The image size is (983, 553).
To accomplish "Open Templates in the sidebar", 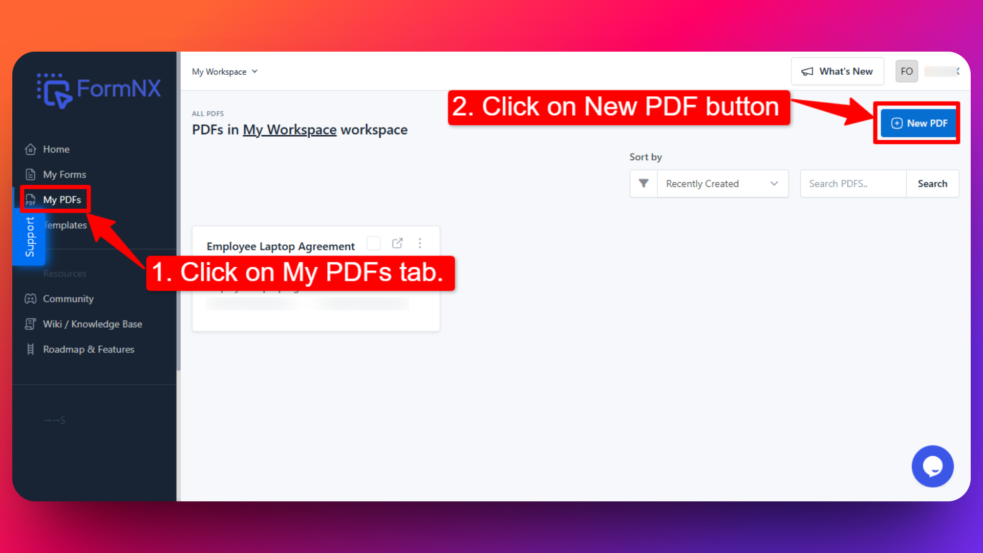I will pyautogui.click(x=66, y=225).
